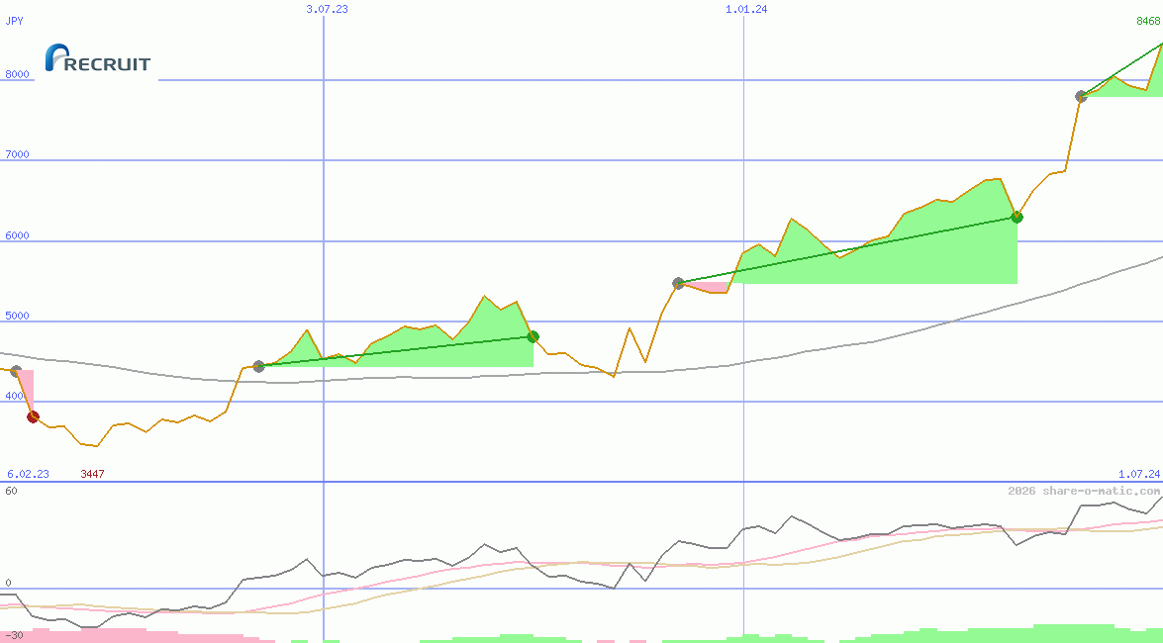
Task: Click the 1.07.24 end date label
Action: click(1138, 474)
